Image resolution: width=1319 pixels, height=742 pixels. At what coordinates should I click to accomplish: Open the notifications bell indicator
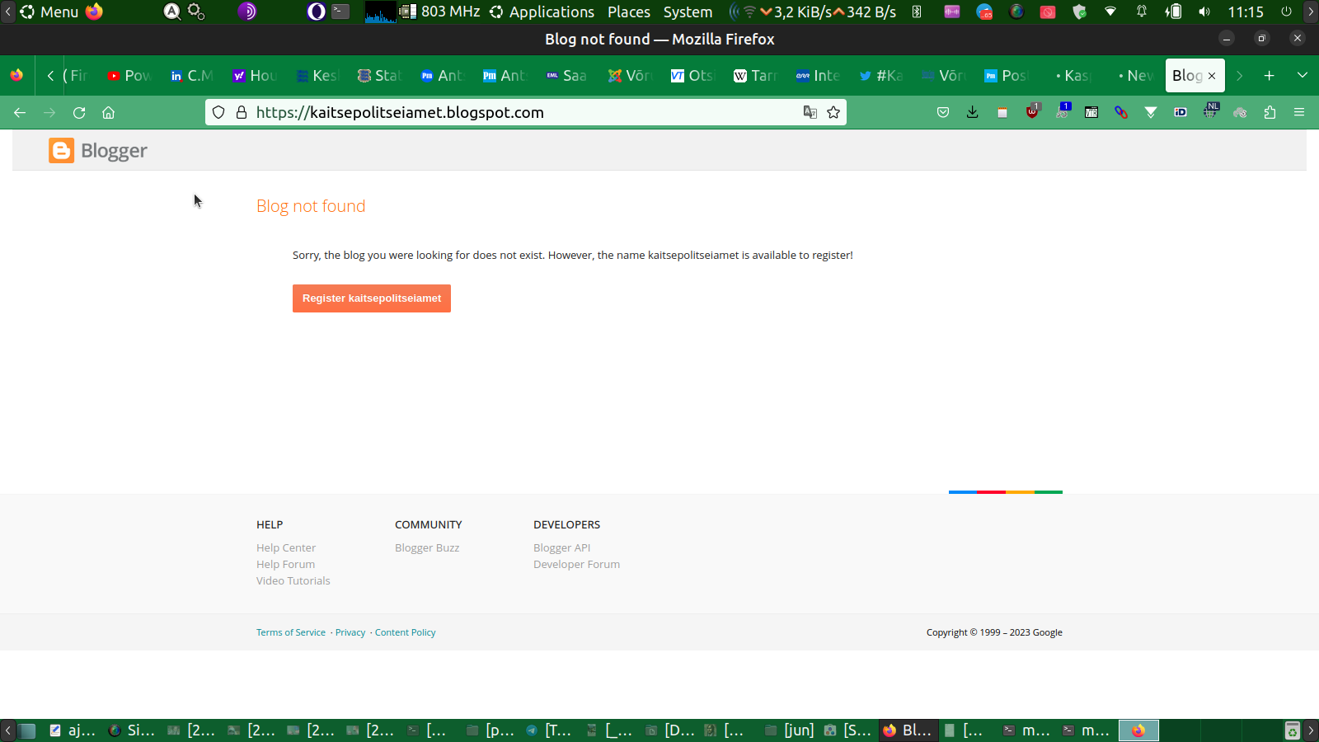click(x=1142, y=12)
